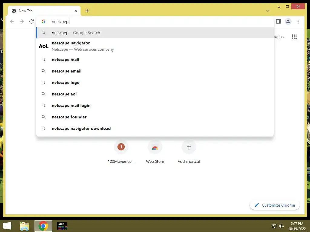Click inside the address bar text
This screenshot has height=232, width=310.
60,21
